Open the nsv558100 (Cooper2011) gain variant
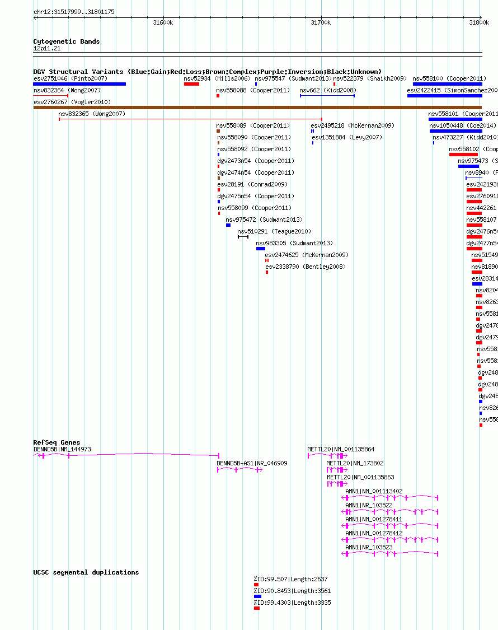The image size is (498, 630). [448, 84]
